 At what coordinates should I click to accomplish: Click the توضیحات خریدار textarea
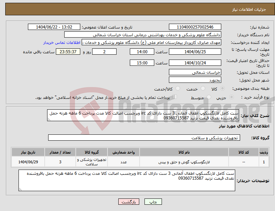127,180
